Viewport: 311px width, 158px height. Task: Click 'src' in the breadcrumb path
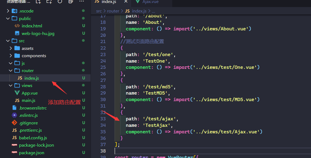[99, 11]
